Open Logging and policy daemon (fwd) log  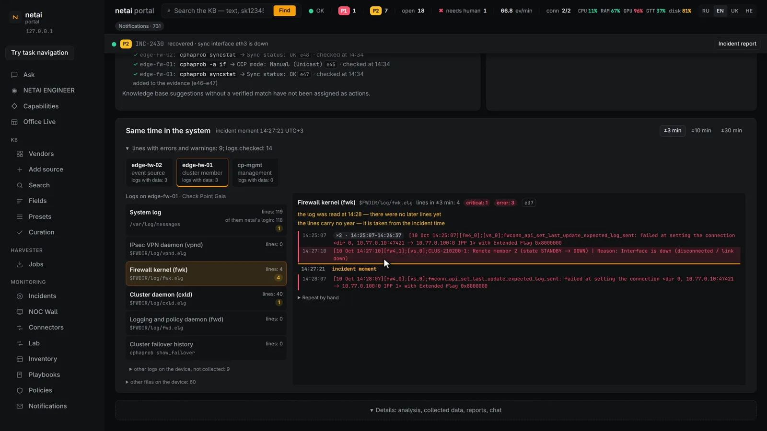click(206, 323)
